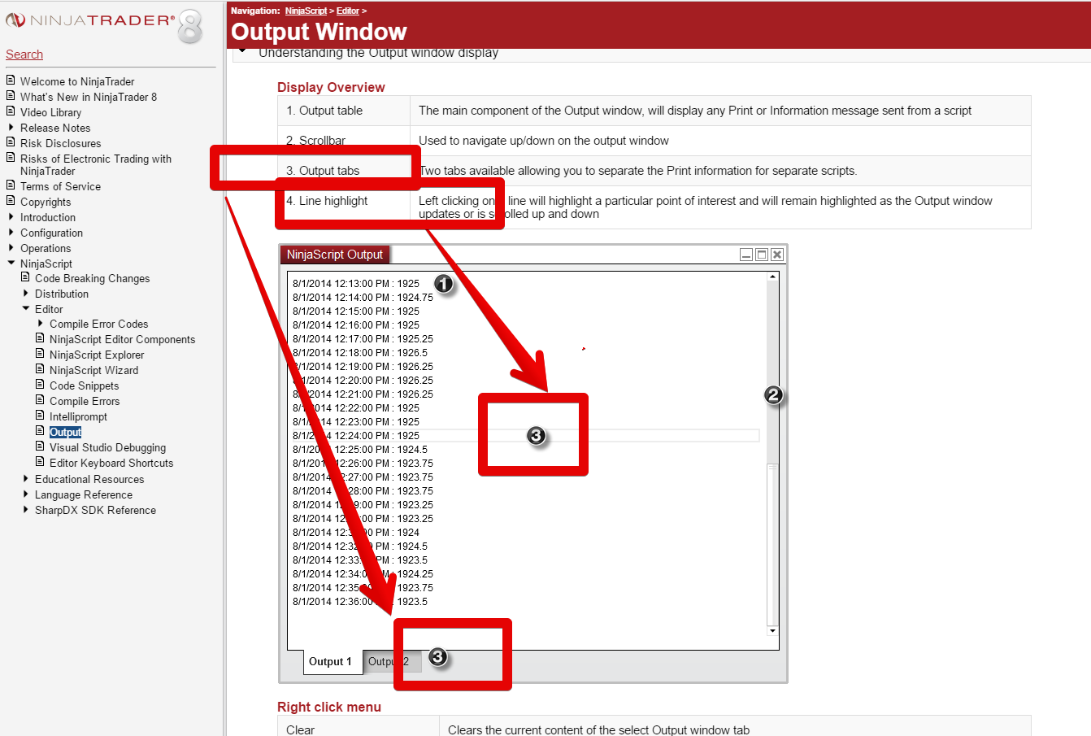Maximize the NinjaScript Output window
The width and height of the screenshot is (1091, 736).
(x=762, y=255)
